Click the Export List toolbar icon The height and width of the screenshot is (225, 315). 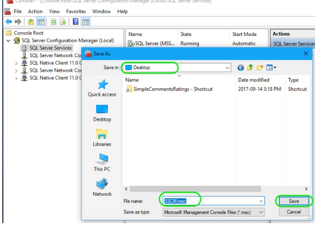point(63,22)
